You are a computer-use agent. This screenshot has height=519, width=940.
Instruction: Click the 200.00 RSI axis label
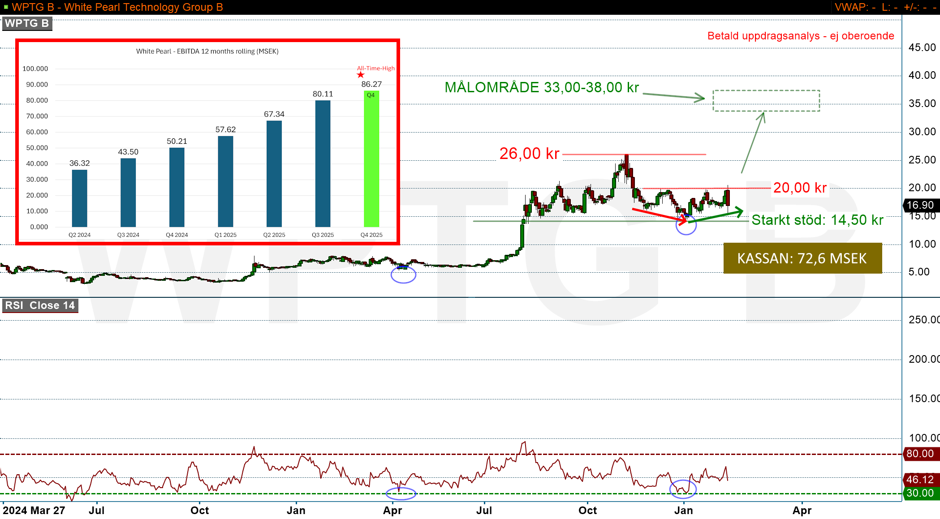924,359
